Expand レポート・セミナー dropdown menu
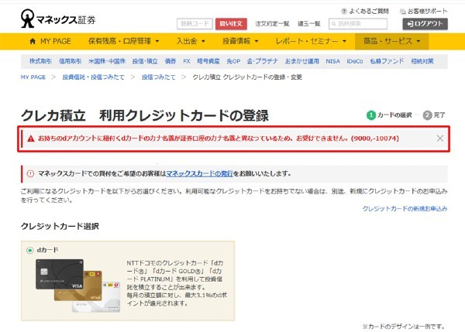Screen dimensions: 465x332 tap(311, 41)
